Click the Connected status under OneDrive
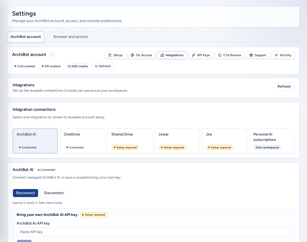The image size is (307, 242). click(x=75, y=147)
